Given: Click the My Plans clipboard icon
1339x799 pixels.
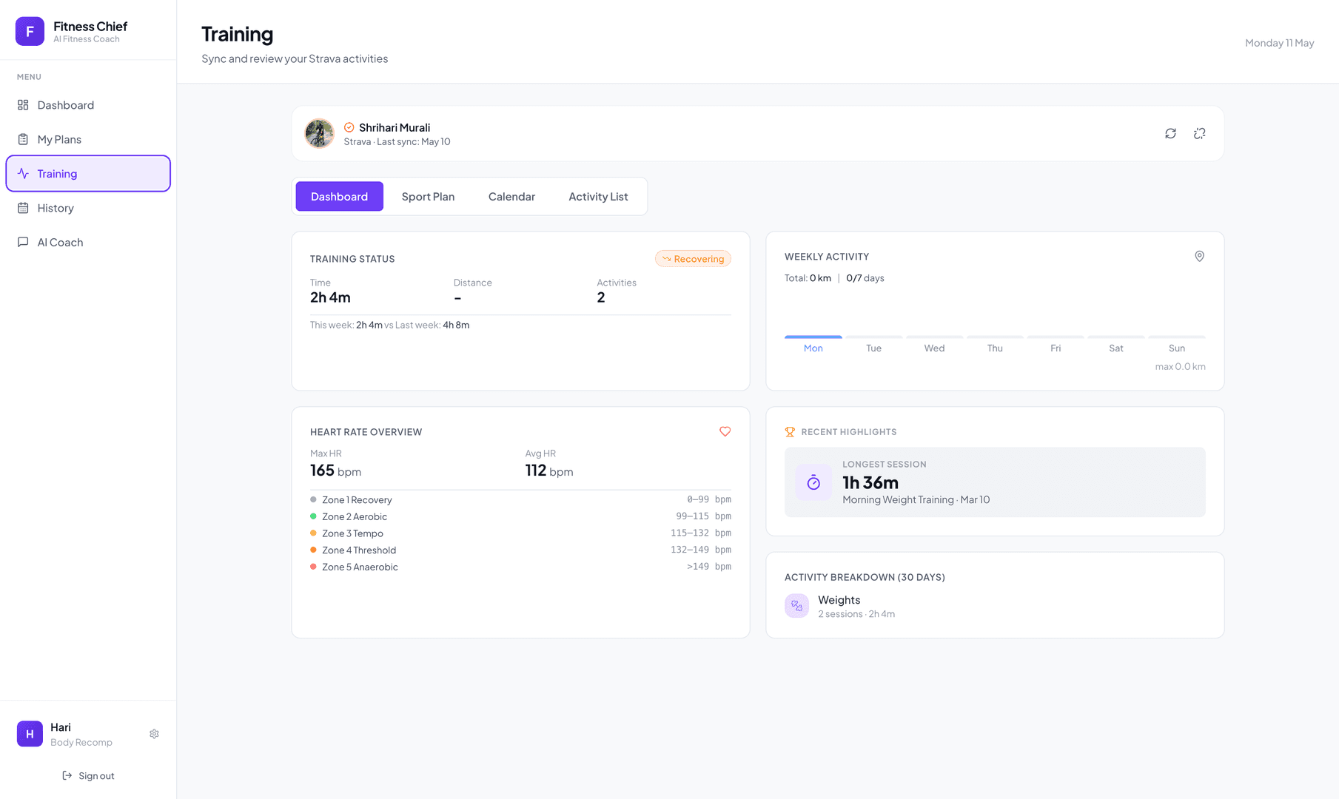Looking at the screenshot, I should [23, 139].
